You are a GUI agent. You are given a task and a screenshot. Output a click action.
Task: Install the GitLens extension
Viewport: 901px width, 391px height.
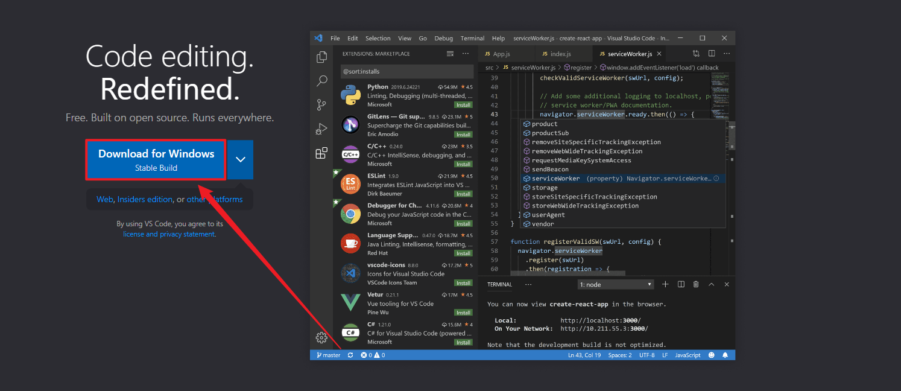click(463, 135)
